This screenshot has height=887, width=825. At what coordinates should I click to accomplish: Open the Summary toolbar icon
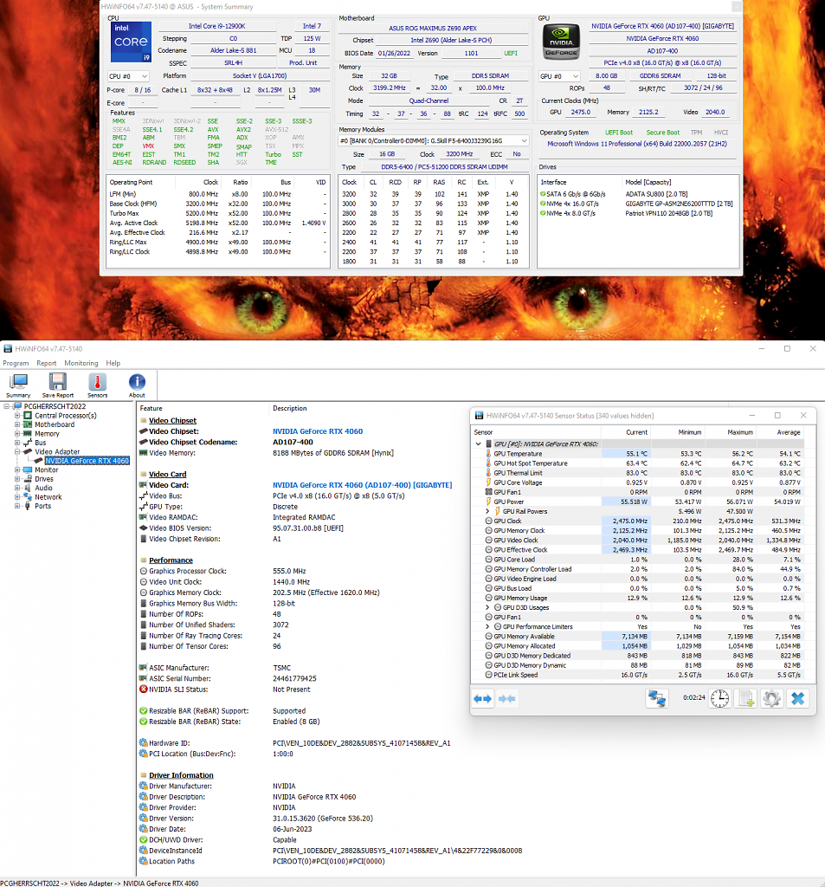(18, 385)
